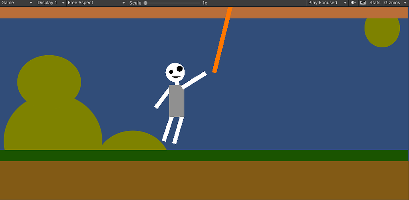
Task: Toggle the mute audio speaker icon
Action: point(353,3)
